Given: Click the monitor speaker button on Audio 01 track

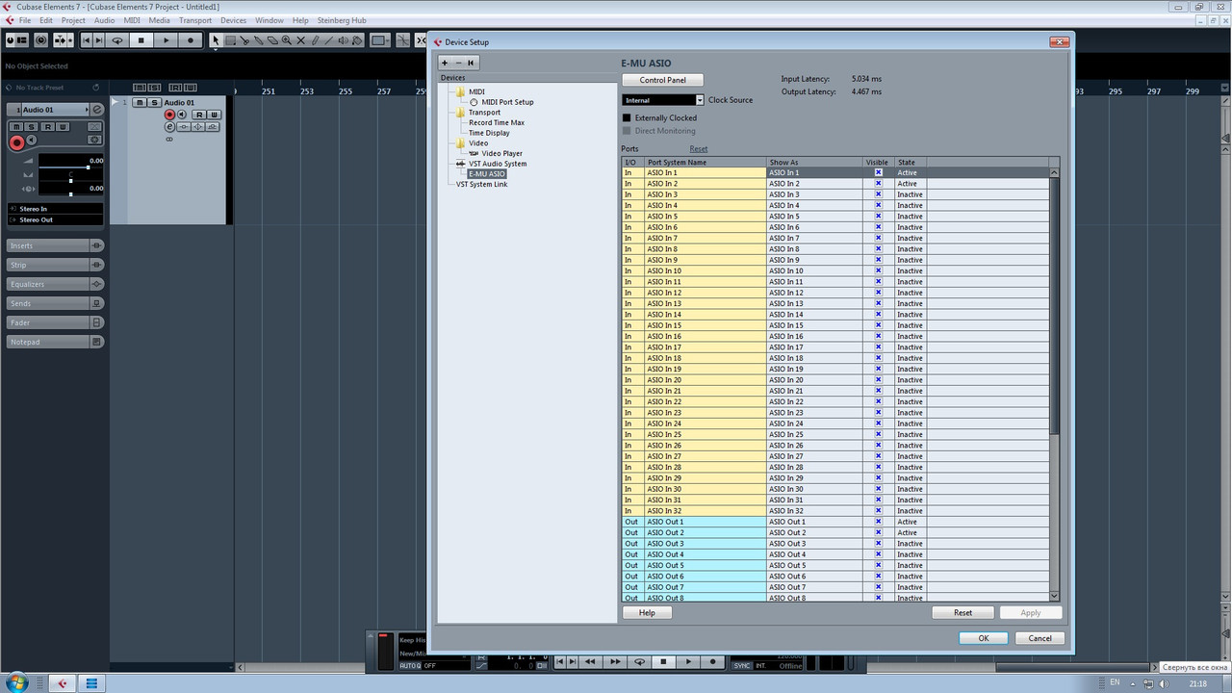Looking at the screenshot, I should tap(181, 115).
